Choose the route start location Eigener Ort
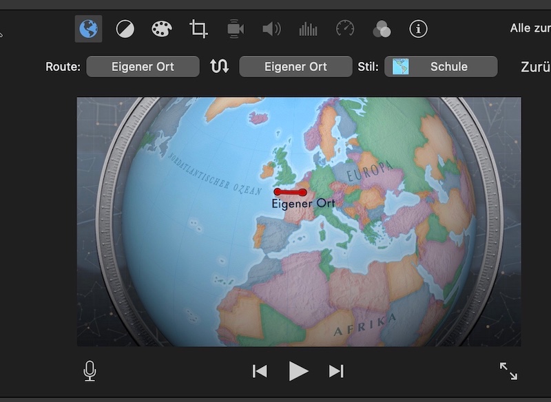 143,66
